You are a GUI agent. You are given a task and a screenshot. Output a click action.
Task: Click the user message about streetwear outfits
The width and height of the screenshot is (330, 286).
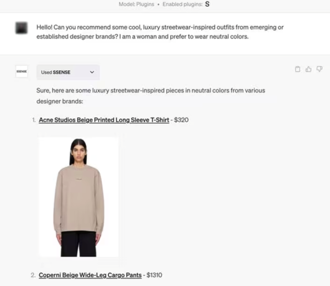point(160,32)
